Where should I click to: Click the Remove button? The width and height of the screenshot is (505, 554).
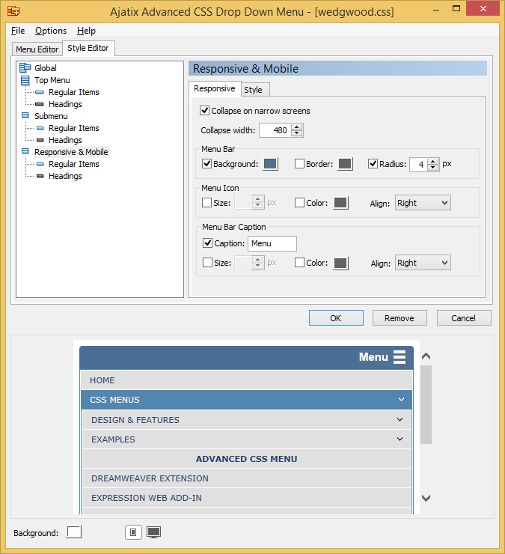point(400,318)
